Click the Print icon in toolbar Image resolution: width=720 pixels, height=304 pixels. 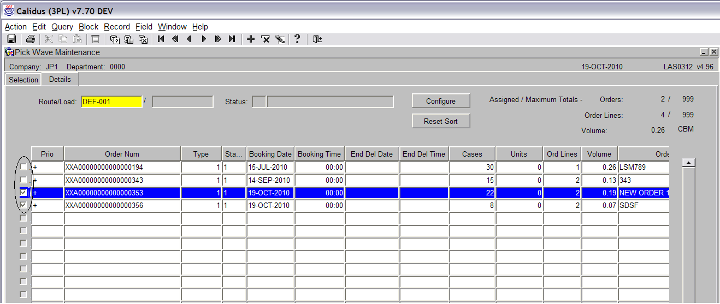(x=31, y=39)
